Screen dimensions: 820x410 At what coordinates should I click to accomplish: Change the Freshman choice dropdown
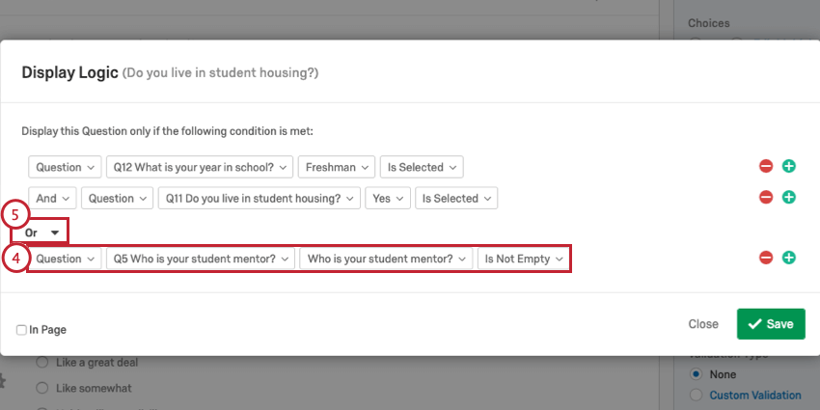(337, 167)
